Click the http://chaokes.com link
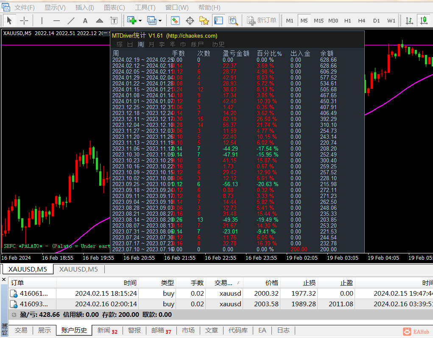Image resolution: width=433 pixels, height=338 pixels. pos(192,36)
